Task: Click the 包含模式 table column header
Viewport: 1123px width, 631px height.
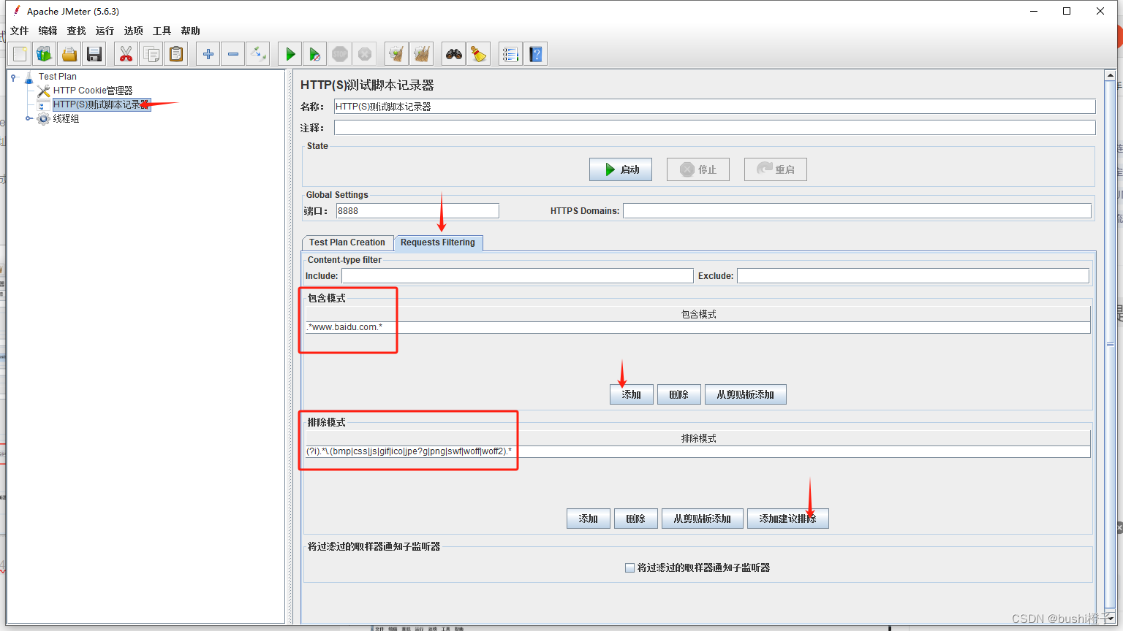Action: 698,314
